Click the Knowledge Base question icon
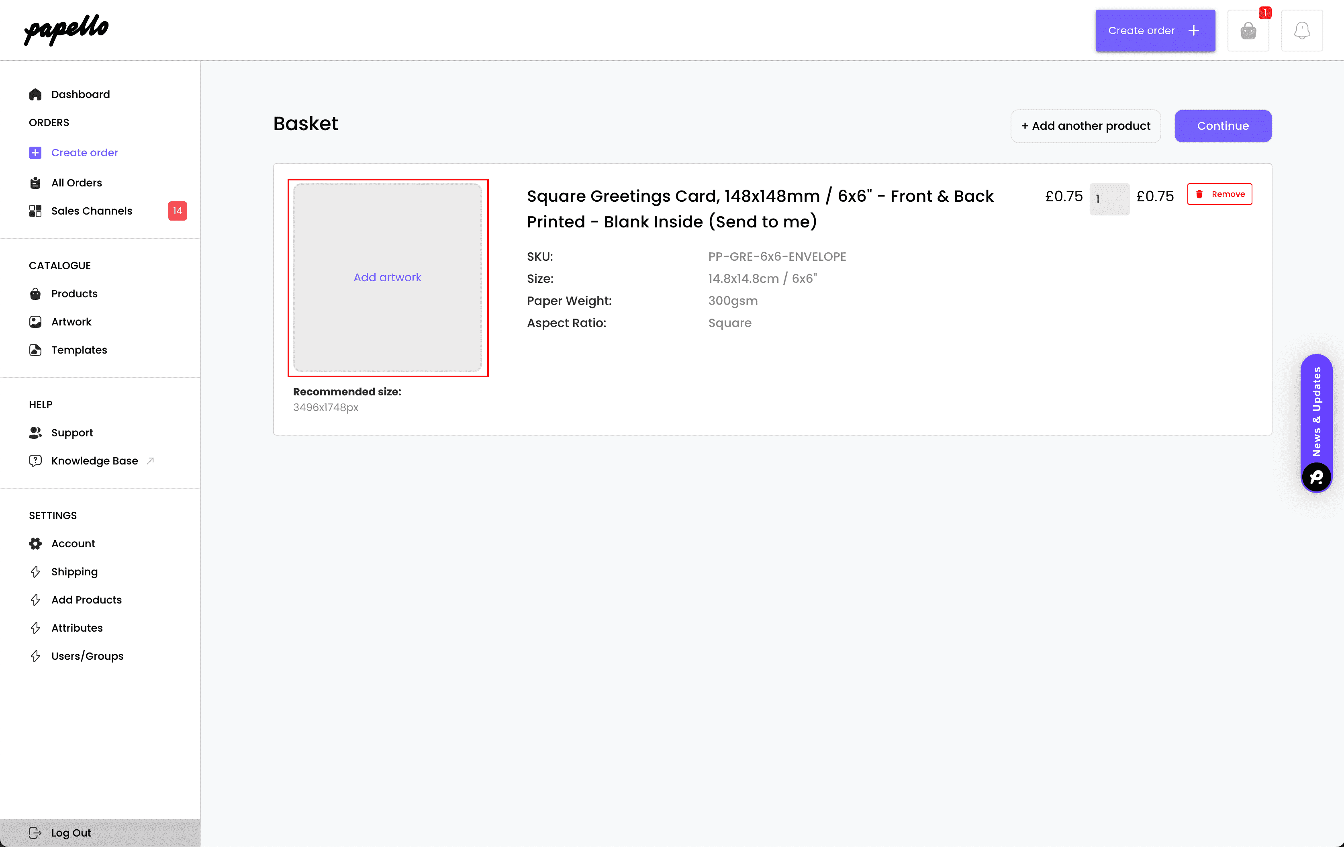Image resolution: width=1344 pixels, height=847 pixels. click(35, 460)
